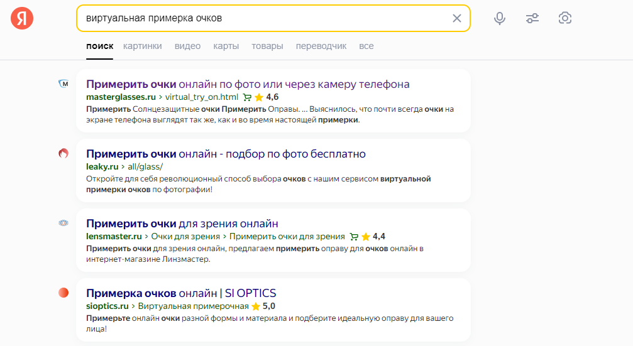Open the переводчик tab
This screenshot has width=633, height=346.
pos(321,46)
